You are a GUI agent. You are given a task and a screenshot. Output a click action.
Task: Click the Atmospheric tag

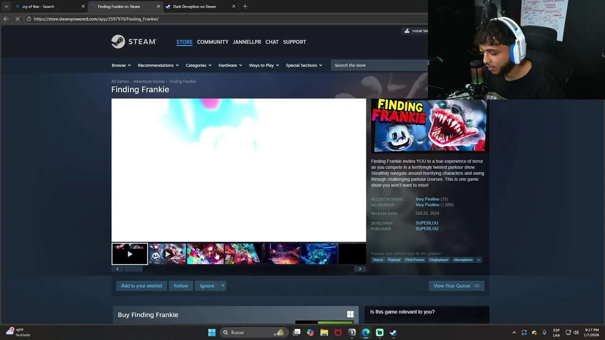(463, 260)
